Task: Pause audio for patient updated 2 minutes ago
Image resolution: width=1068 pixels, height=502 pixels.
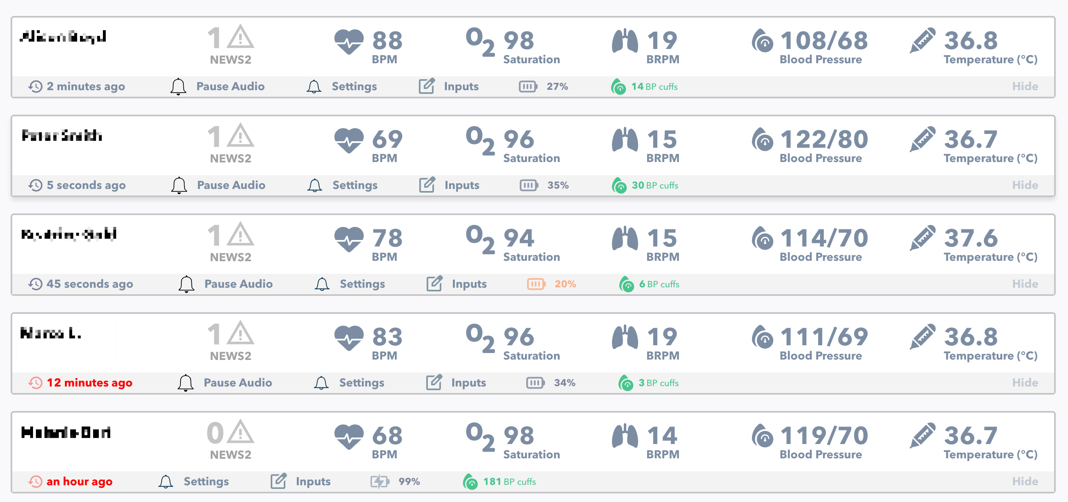Action: (230, 86)
